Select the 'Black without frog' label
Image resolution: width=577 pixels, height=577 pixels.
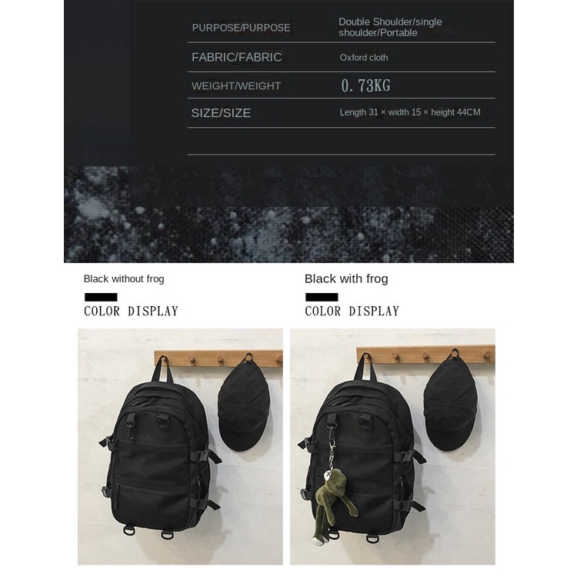(x=124, y=279)
